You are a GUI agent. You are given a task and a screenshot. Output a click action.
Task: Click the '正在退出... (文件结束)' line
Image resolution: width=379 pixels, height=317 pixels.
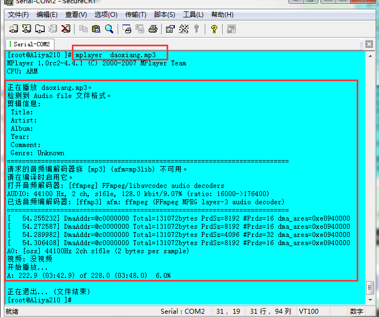pyautogui.click(x=48, y=291)
